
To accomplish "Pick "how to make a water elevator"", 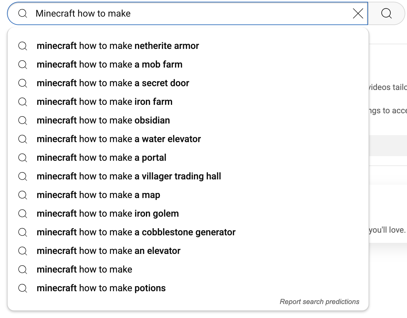I will click(x=119, y=139).
